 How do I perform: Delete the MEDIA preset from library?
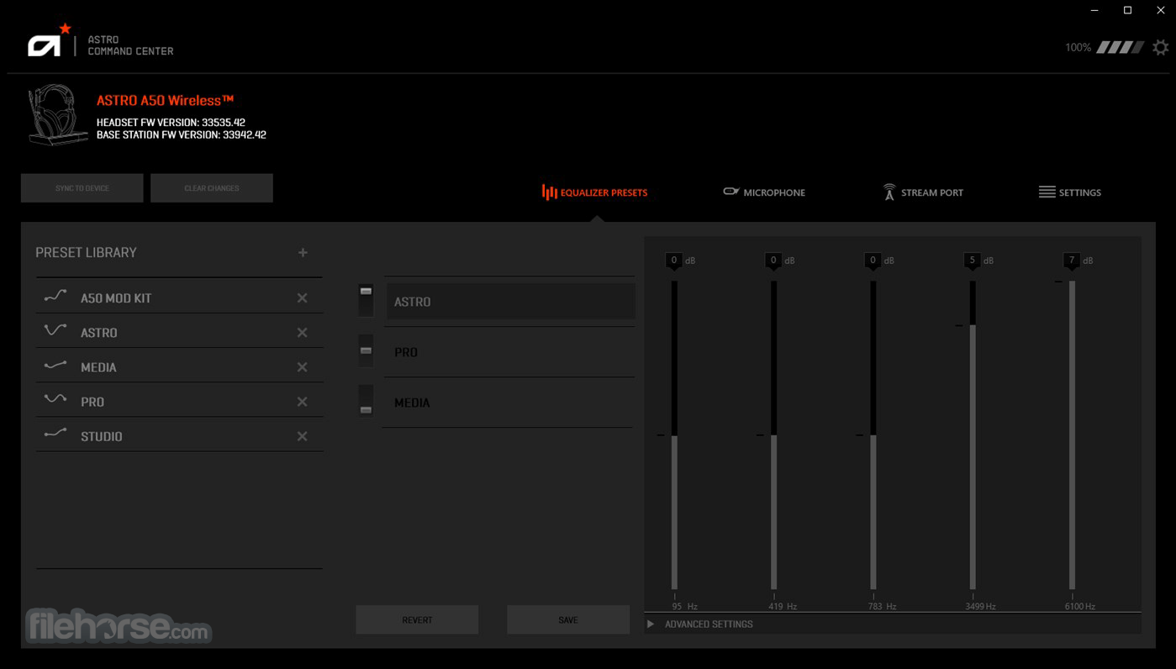pos(303,367)
